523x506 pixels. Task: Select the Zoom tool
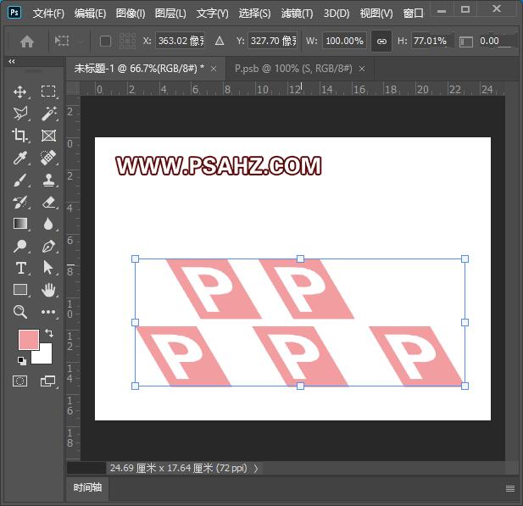pos(20,312)
